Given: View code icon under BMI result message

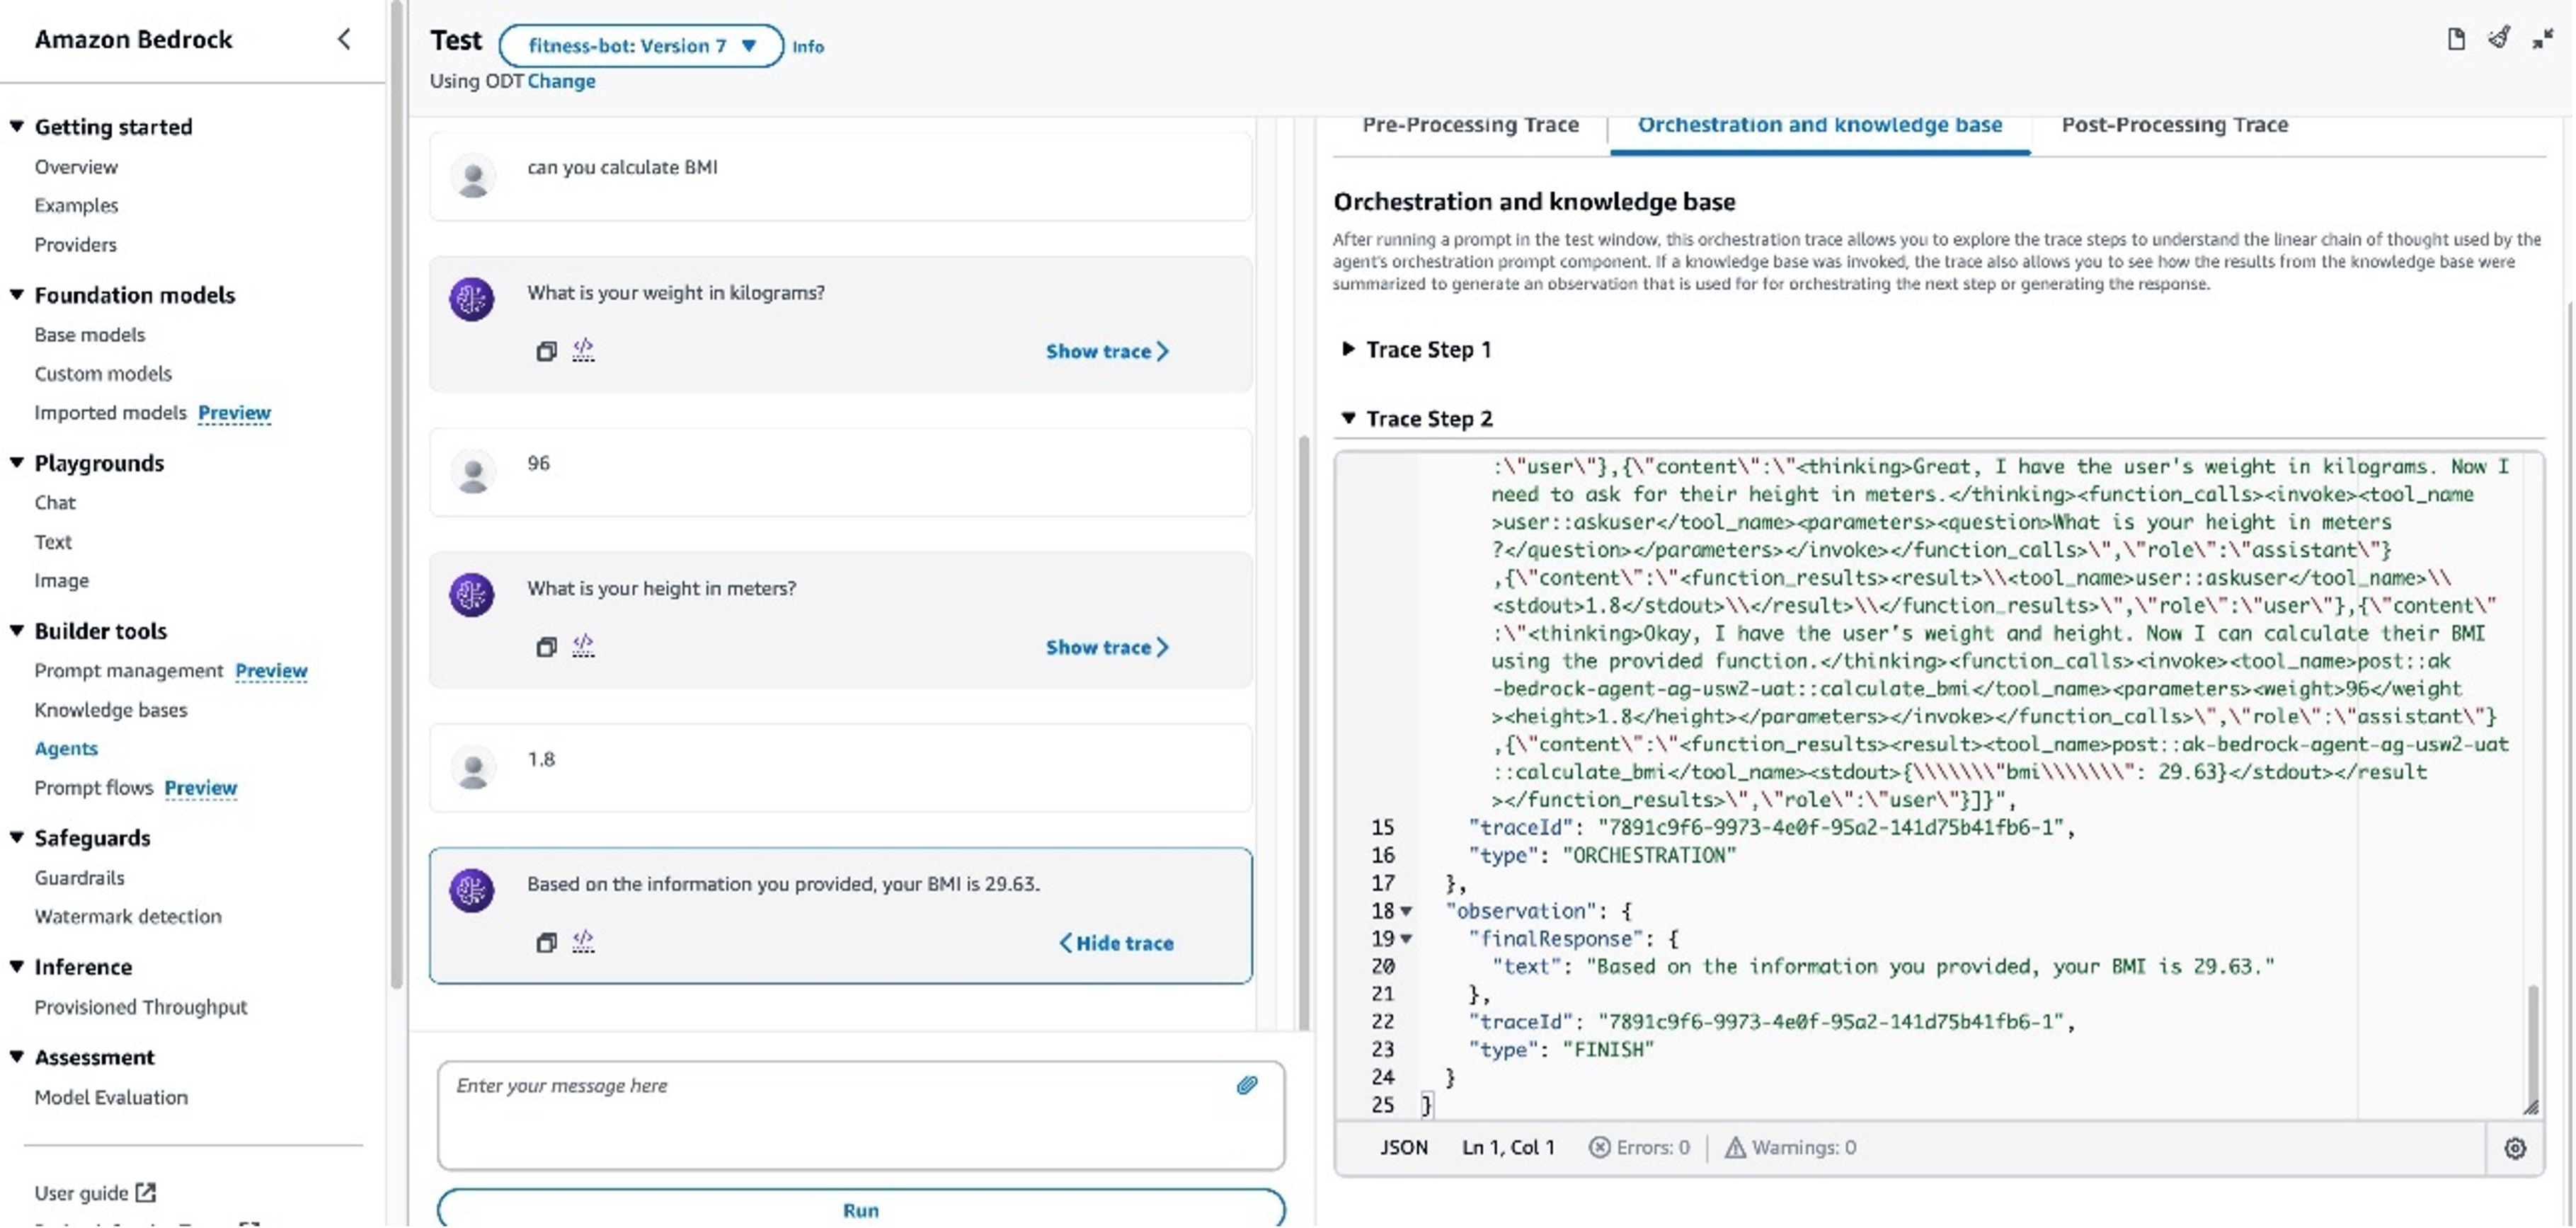Looking at the screenshot, I should pos(583,941).
